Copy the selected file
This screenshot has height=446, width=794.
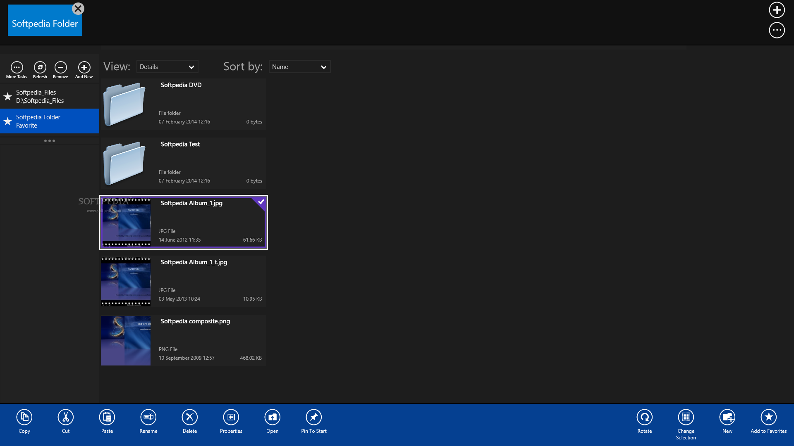pos(24,417)
